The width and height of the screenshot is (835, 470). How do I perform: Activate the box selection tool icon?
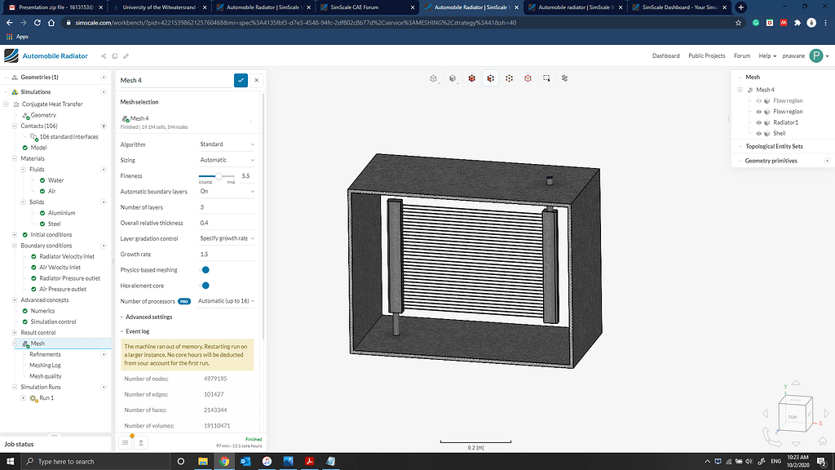point(547,78)
